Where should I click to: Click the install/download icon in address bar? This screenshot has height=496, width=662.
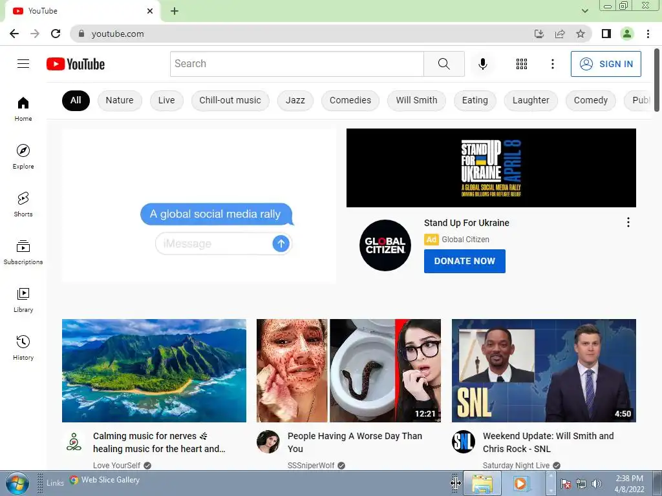[539, 34]
